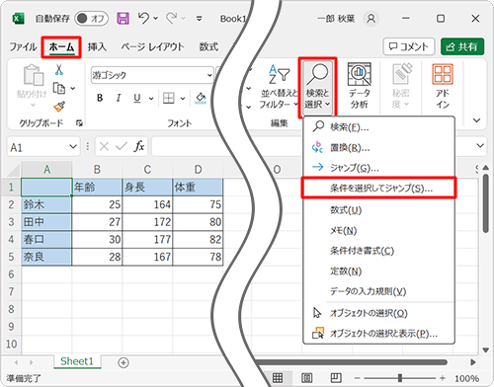Click the Save floppy disk icon
This screenshot has width=494, height=387.
123,19
